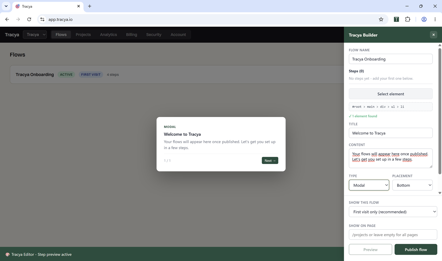Bookmark this tab with the star icon
This screenshot has height=261, width=442.
click(x=381, y=19)
